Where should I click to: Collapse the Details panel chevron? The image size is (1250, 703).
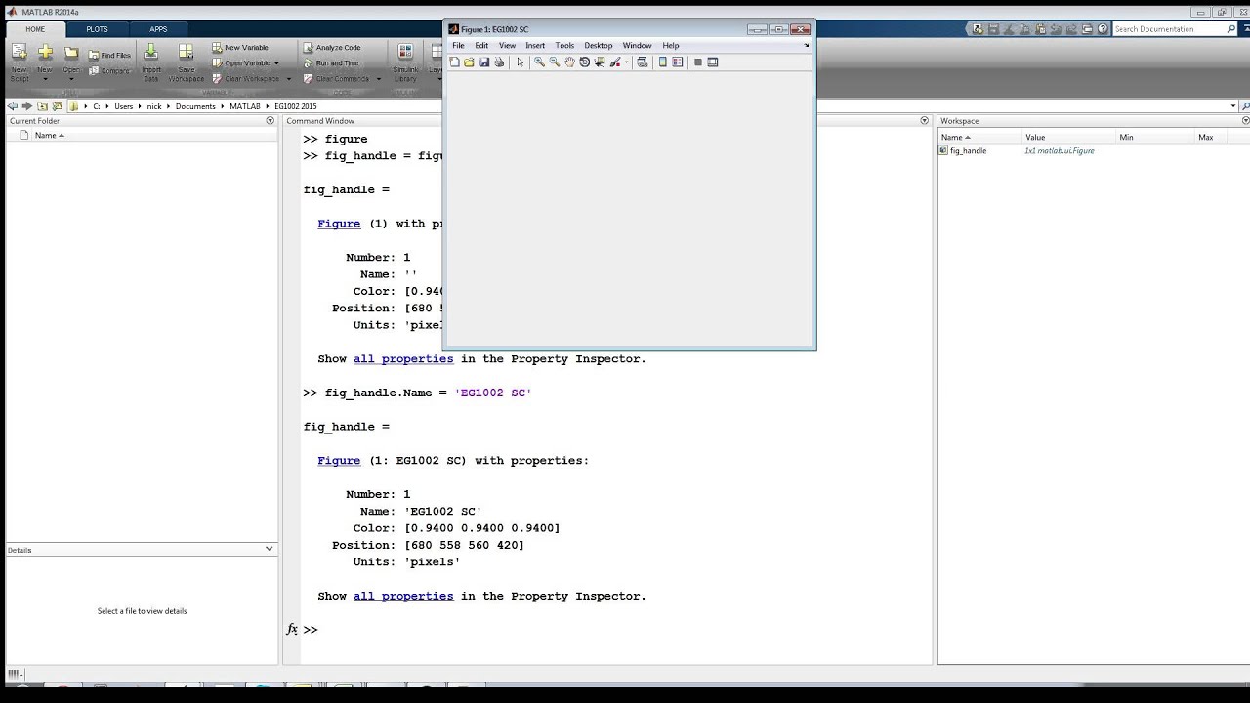[270, 549]
